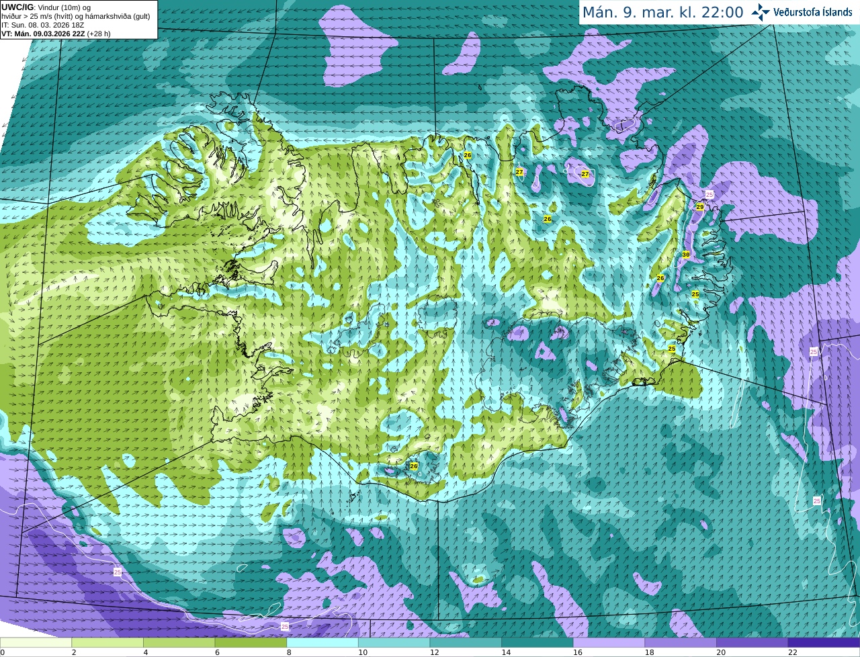This screenshot has width=860, height=657.
Task: Click the yellow 29 max gust label
Action: tap(699, 207)
